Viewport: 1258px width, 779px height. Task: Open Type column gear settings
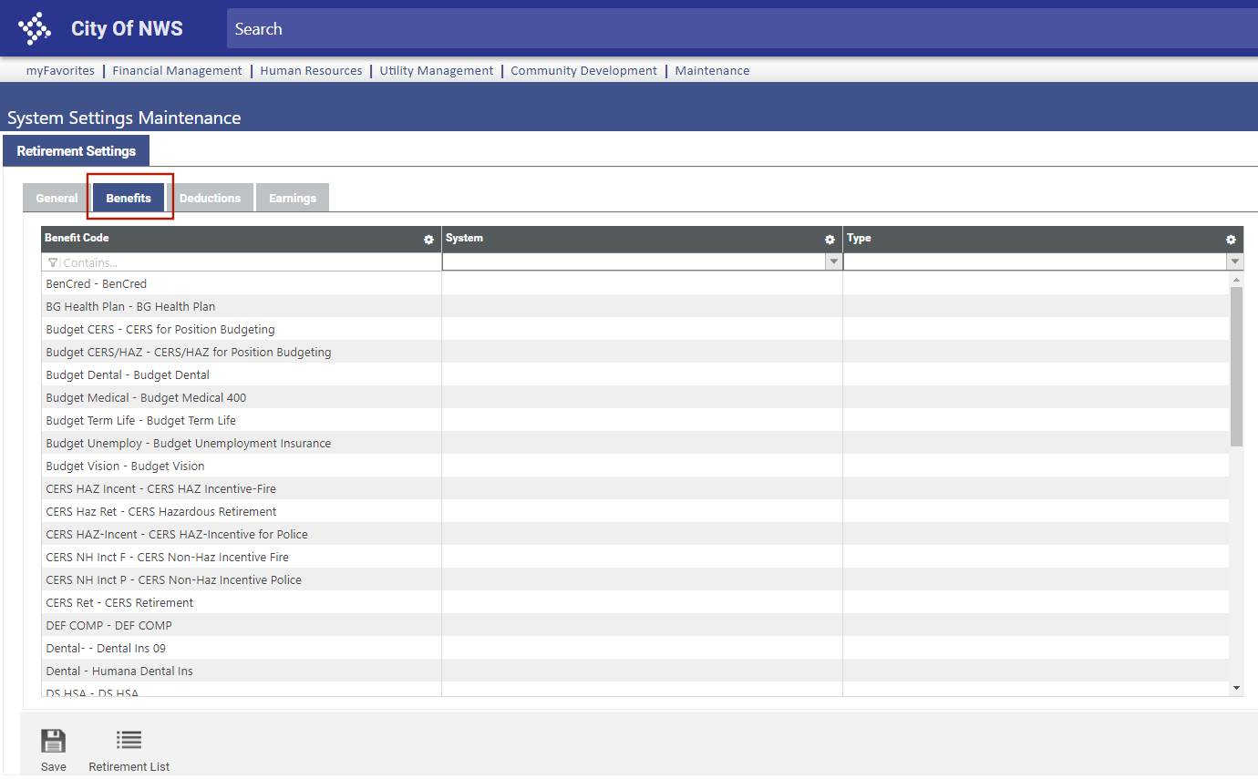(1231, 240)
